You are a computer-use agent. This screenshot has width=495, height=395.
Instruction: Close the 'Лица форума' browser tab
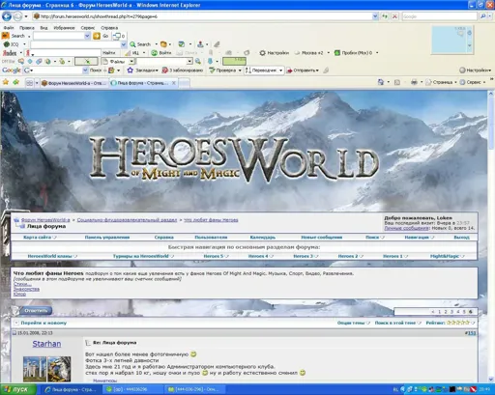coord(174,83)
